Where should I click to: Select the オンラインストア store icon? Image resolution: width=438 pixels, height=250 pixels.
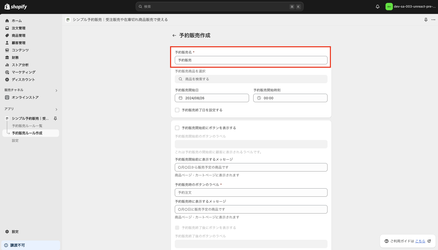[7, 97]
